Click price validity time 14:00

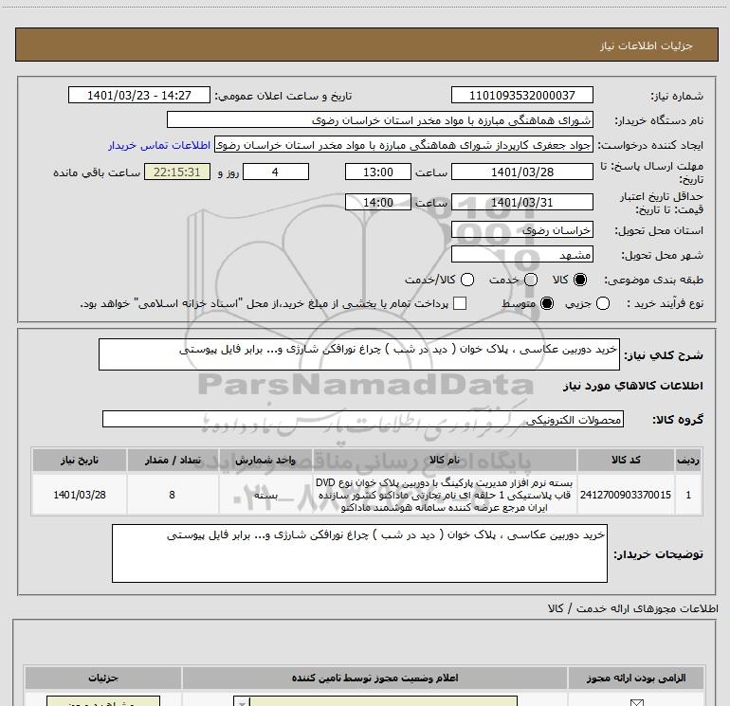378,202
